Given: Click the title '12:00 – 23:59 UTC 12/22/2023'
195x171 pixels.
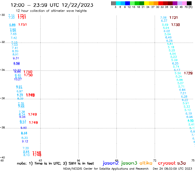Looking at the screenshot, I should [x=52, y=5].
